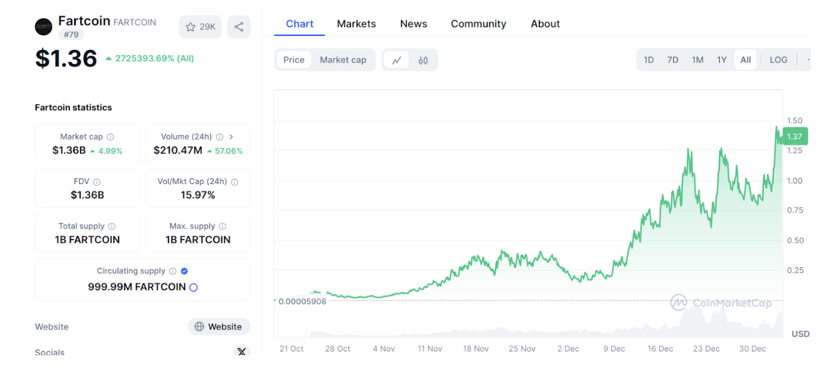
Task: Switch to the Markets tab
Action: point(356,24)
